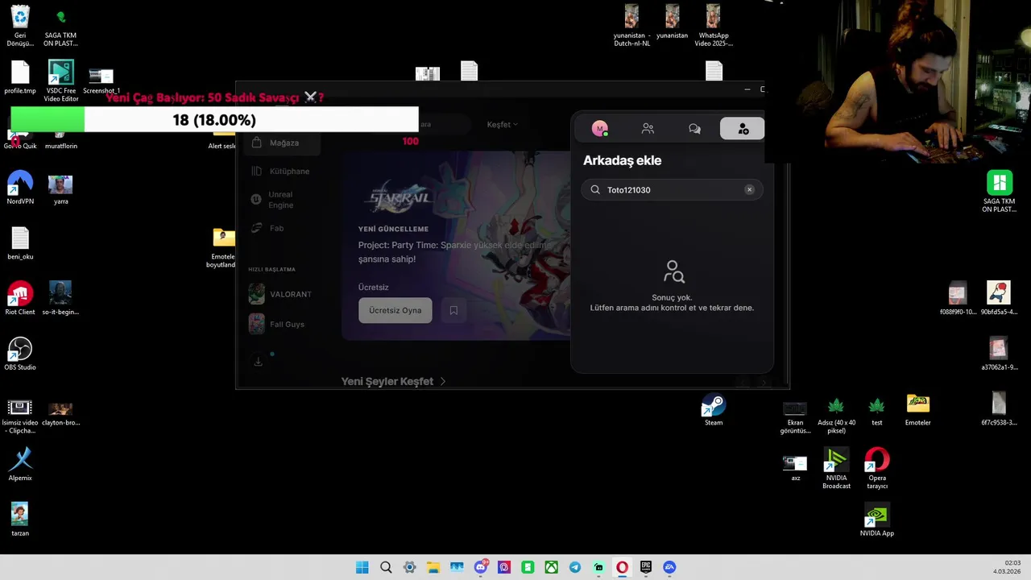Select the Emoteler folder on desktop

(x=917, y=409)
